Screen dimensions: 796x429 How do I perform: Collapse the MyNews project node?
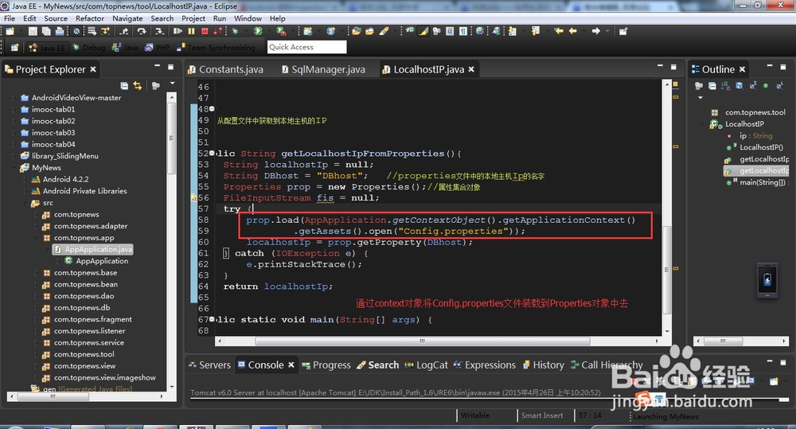[14, 167]
